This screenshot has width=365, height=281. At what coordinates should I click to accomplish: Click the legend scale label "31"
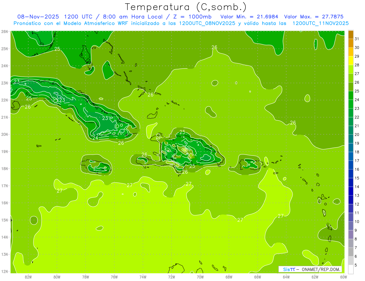tap(357, 39)
